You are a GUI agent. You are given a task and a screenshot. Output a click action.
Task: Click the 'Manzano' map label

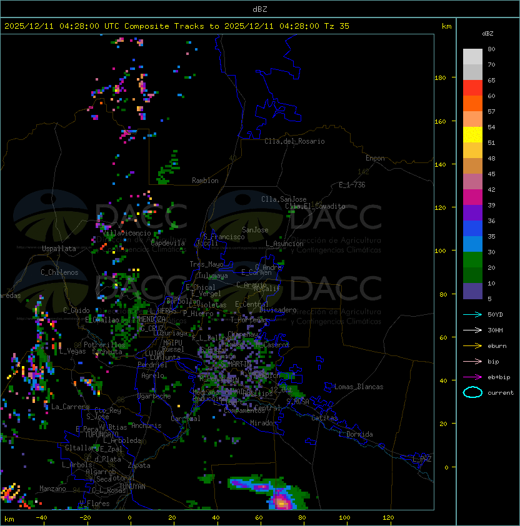tap(52, 489)
